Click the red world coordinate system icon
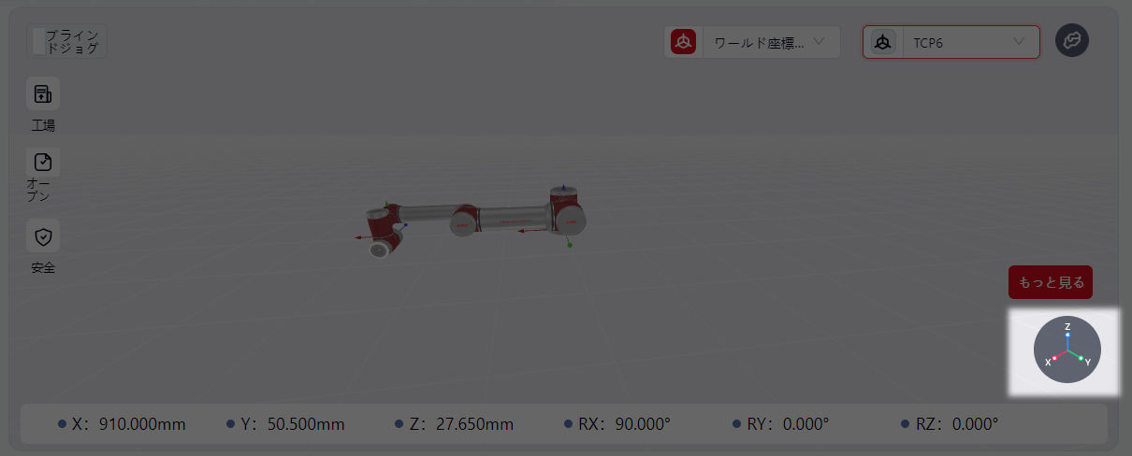Viewport: 1132px width, 456px height. (684, 42)
